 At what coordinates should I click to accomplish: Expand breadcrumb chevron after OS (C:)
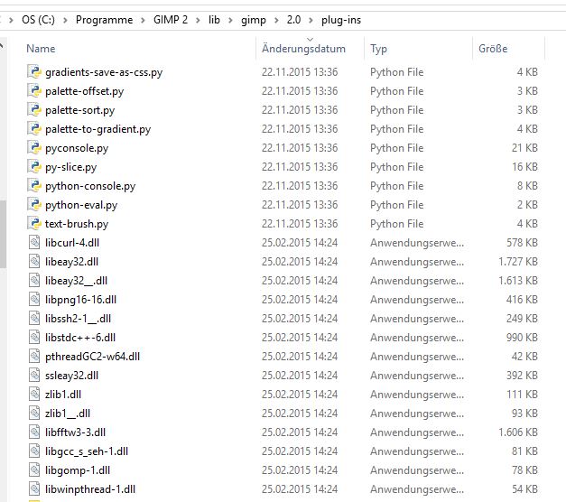click(x=65, y=20)
